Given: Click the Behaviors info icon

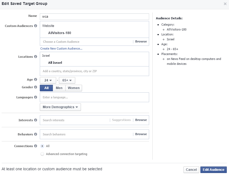Looking at the screenshot, I should point(35,134).
